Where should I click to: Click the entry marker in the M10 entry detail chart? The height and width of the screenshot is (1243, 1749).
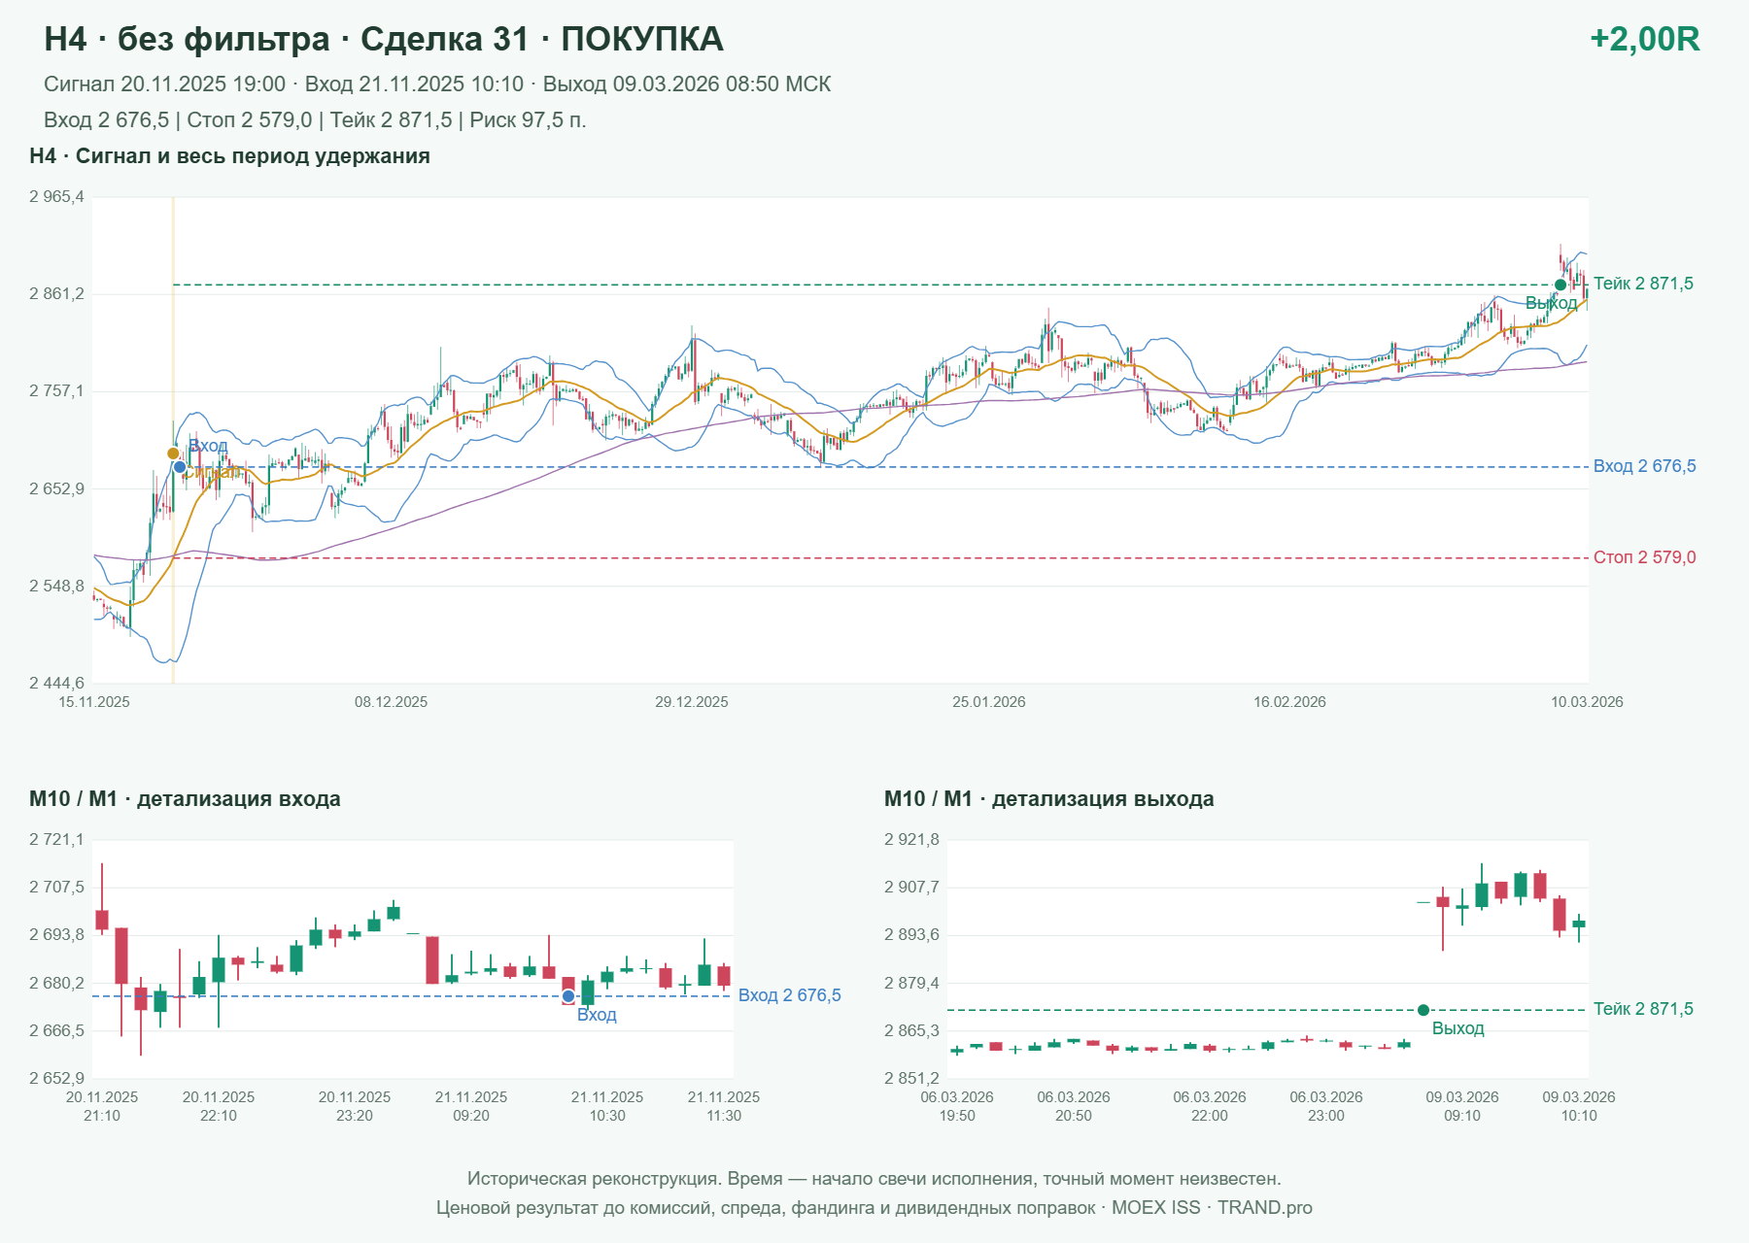[x=568, y=996]
